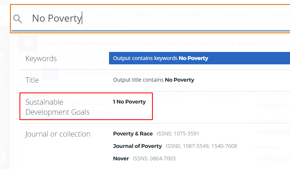Click the "University Col…" affiliation chip

273,158
